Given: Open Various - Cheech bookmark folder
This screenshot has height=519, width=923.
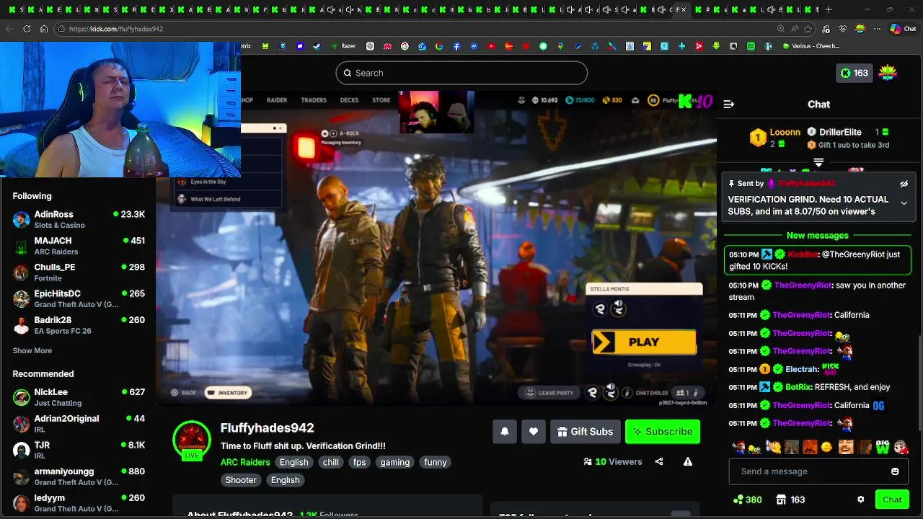Looking at the screenshot, I should click(x=811, y=46).
